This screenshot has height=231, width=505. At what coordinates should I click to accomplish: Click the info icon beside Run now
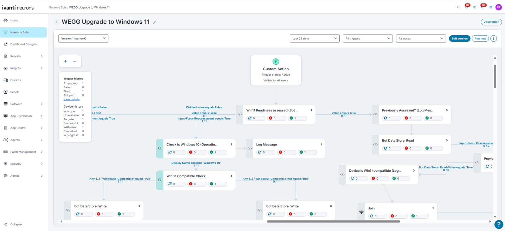[494, 38]
